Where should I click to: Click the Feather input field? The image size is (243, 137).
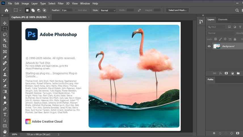(x=67, y=10)
